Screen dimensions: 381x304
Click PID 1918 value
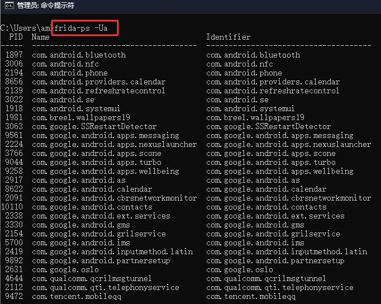(14, 108)
